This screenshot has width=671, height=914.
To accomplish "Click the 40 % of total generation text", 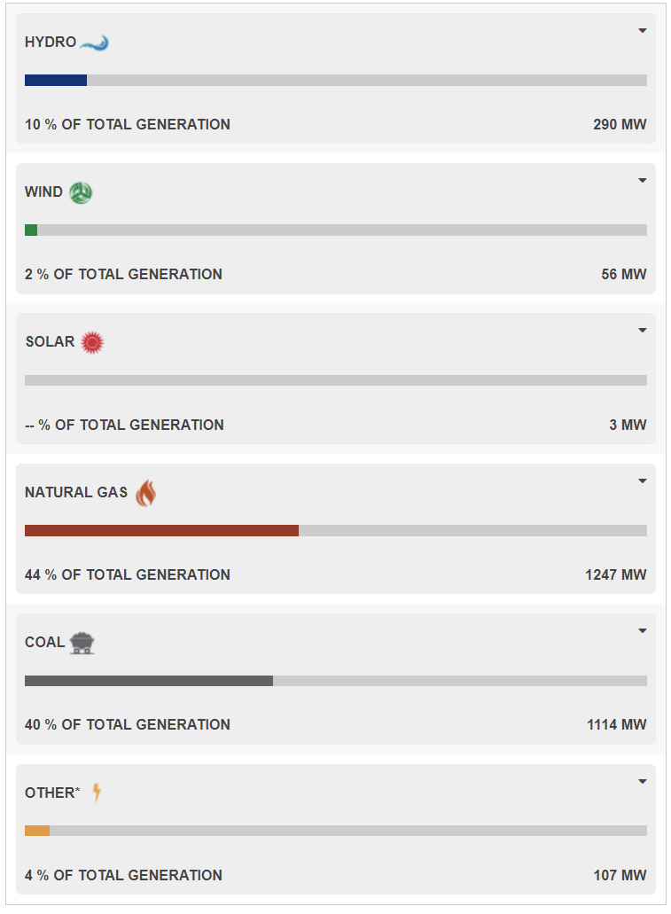I will pos(128,725).
